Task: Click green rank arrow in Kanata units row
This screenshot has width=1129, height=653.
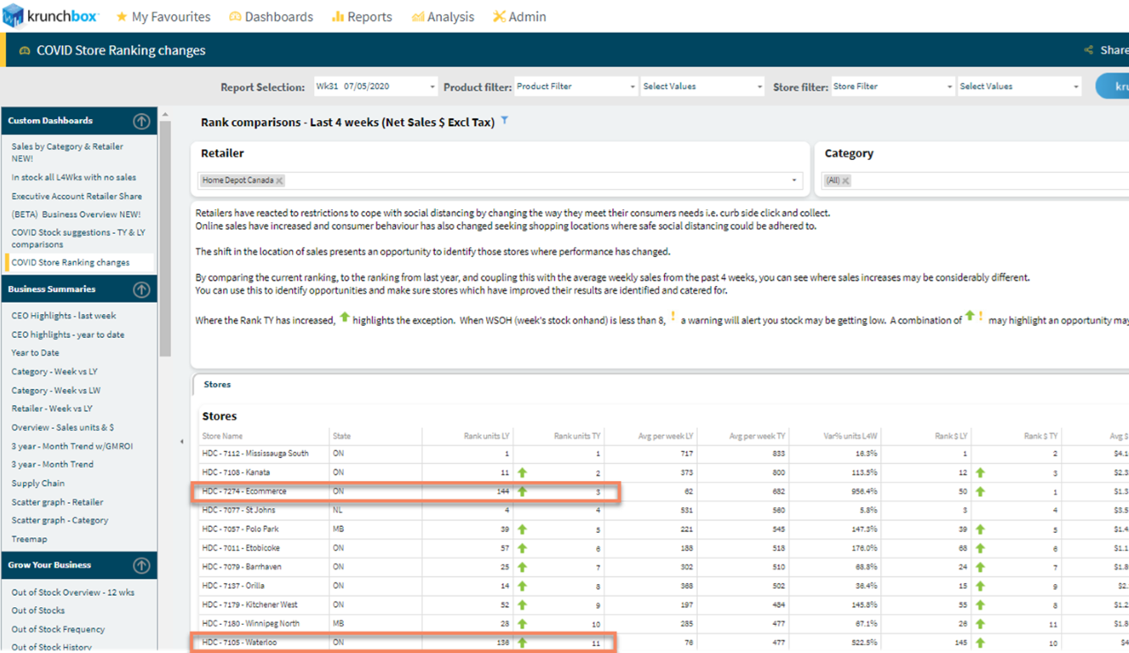Action: pos(522,473)
